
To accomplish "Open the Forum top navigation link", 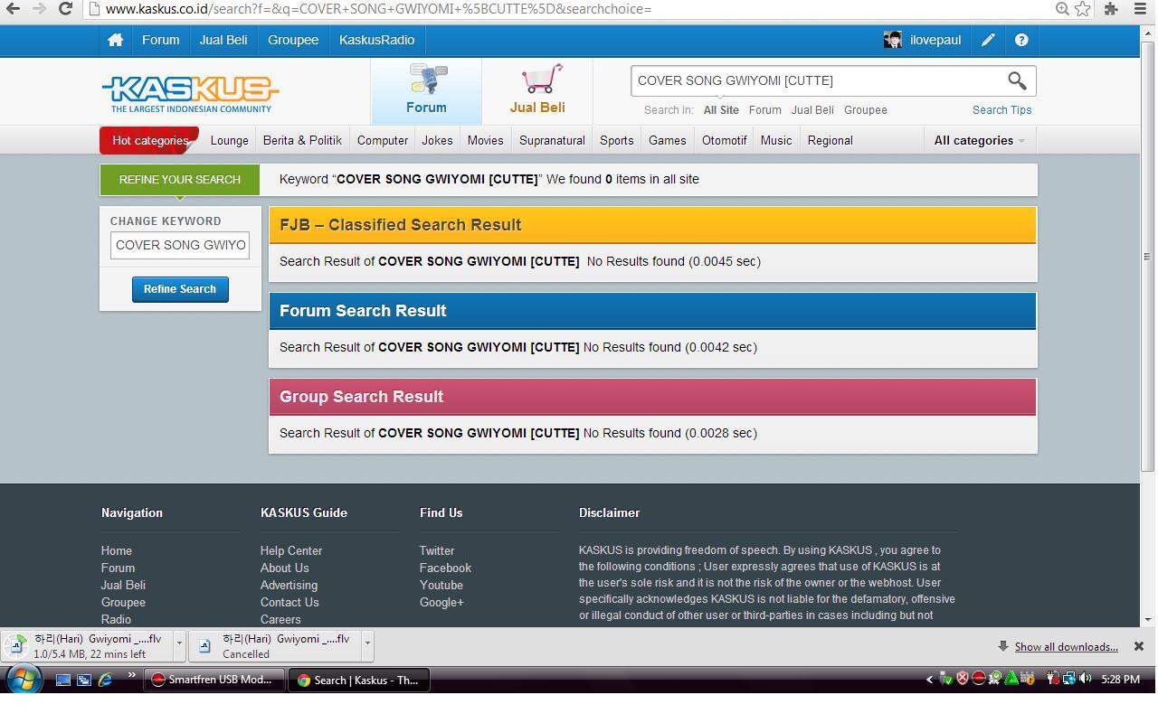I will click(x=160, y=40).
